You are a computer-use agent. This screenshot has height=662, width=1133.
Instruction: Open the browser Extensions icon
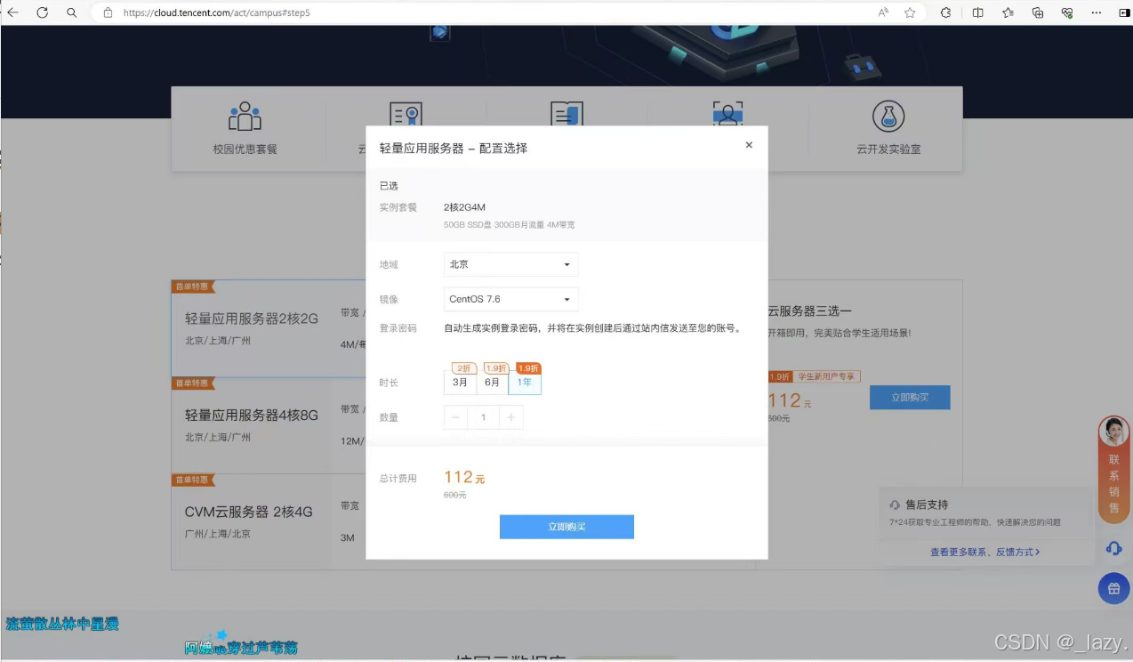pyautogui.click(x=945, y=13)
